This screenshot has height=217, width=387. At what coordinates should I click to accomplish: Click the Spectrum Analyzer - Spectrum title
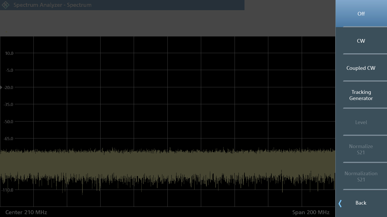(52, 5)
